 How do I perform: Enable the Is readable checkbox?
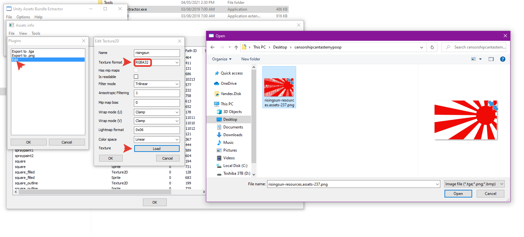(136, 77)
